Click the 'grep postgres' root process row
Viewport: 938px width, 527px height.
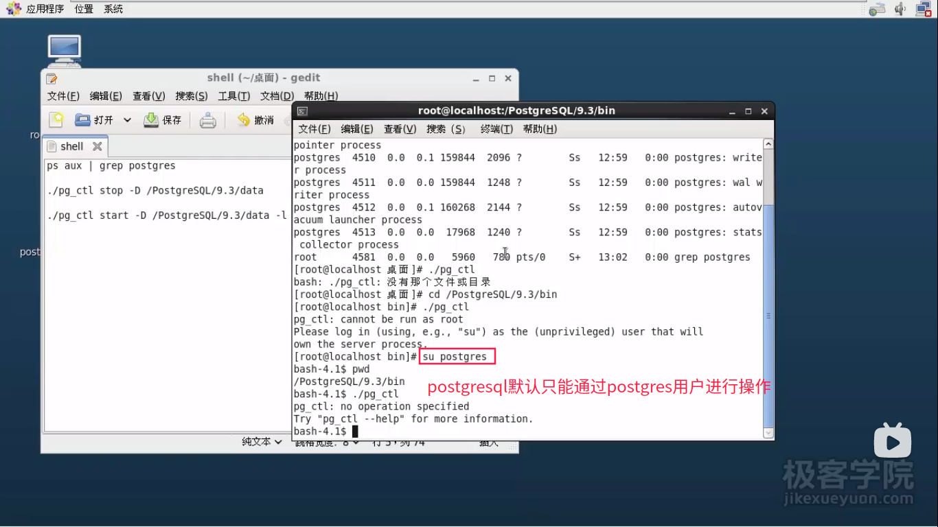coord(522,257)
